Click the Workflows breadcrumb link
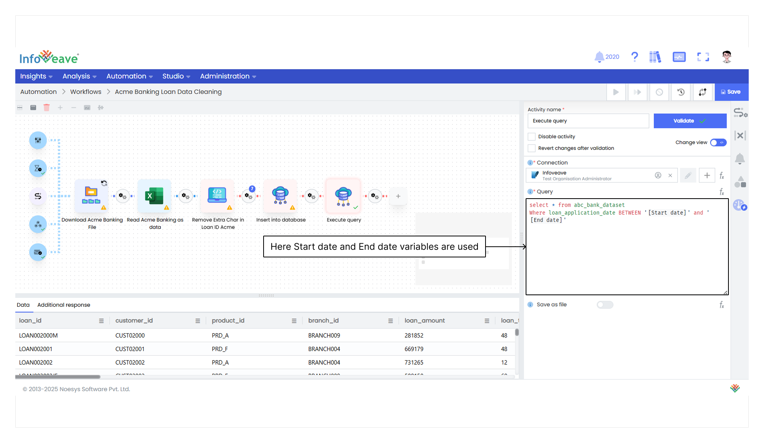The height and width of the screenshot is (443, 764). click(x=86, y=92)
